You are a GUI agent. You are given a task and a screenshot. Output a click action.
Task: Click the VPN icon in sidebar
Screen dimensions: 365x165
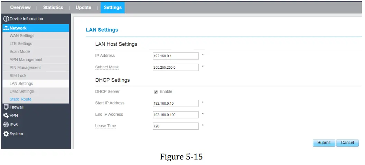tap(6, 115)
